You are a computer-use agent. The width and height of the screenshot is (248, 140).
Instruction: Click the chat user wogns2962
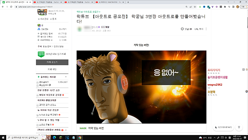pyautogui.click(x=215, y=84)
